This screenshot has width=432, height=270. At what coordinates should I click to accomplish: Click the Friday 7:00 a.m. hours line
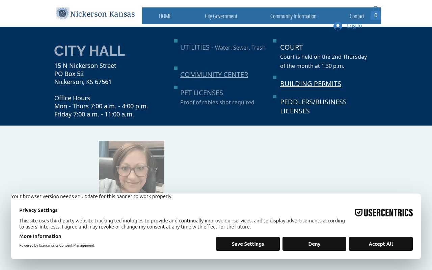[x=94, y=114]
